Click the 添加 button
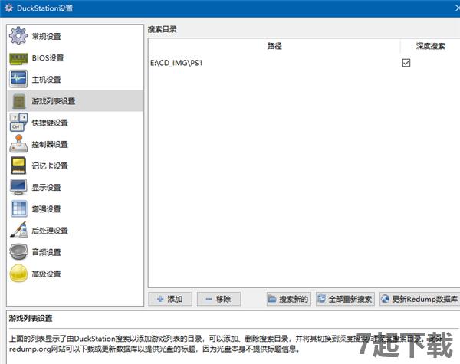The image size is (460, 364). (x=170, y=299)
